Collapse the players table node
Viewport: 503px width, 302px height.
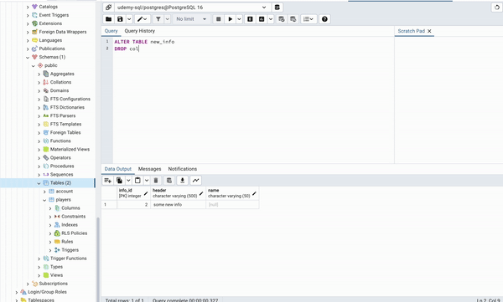coord(44,200)
